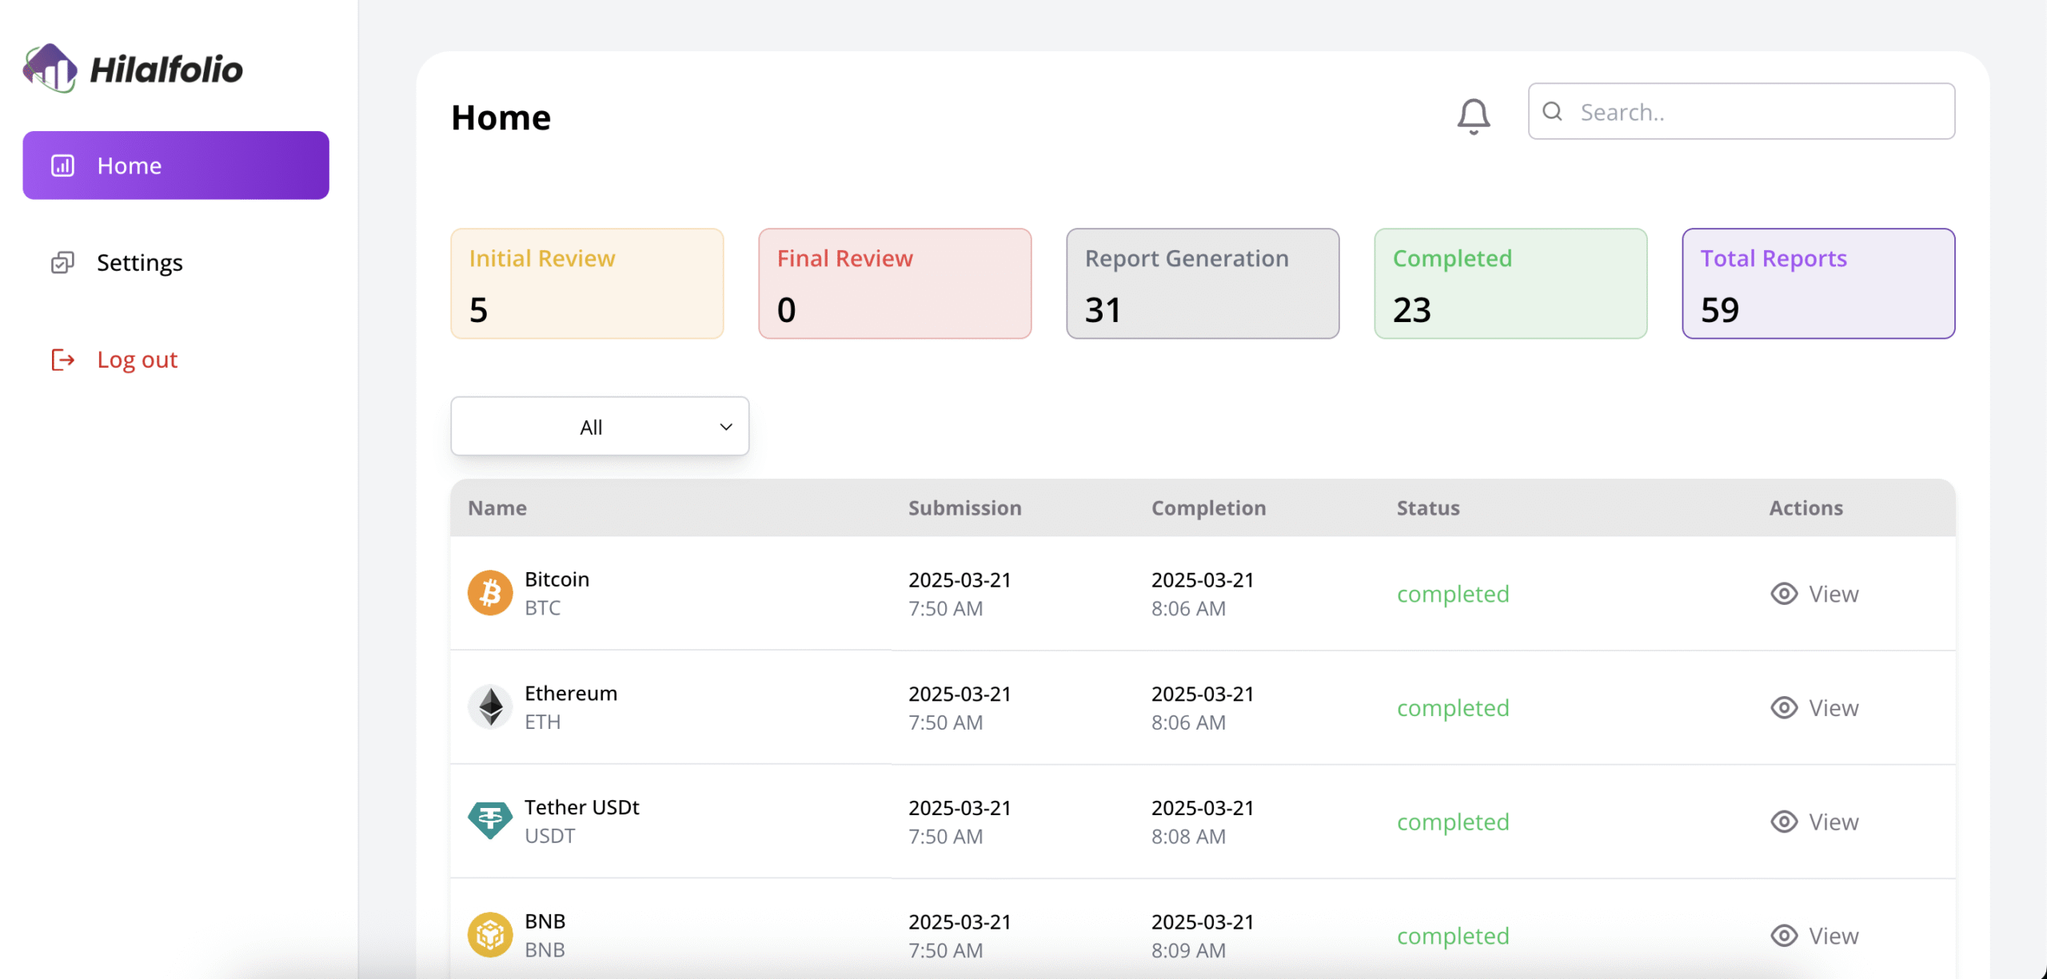Click the Home page heading
This screenshot has width=2047, height=979.
point(501,117)
